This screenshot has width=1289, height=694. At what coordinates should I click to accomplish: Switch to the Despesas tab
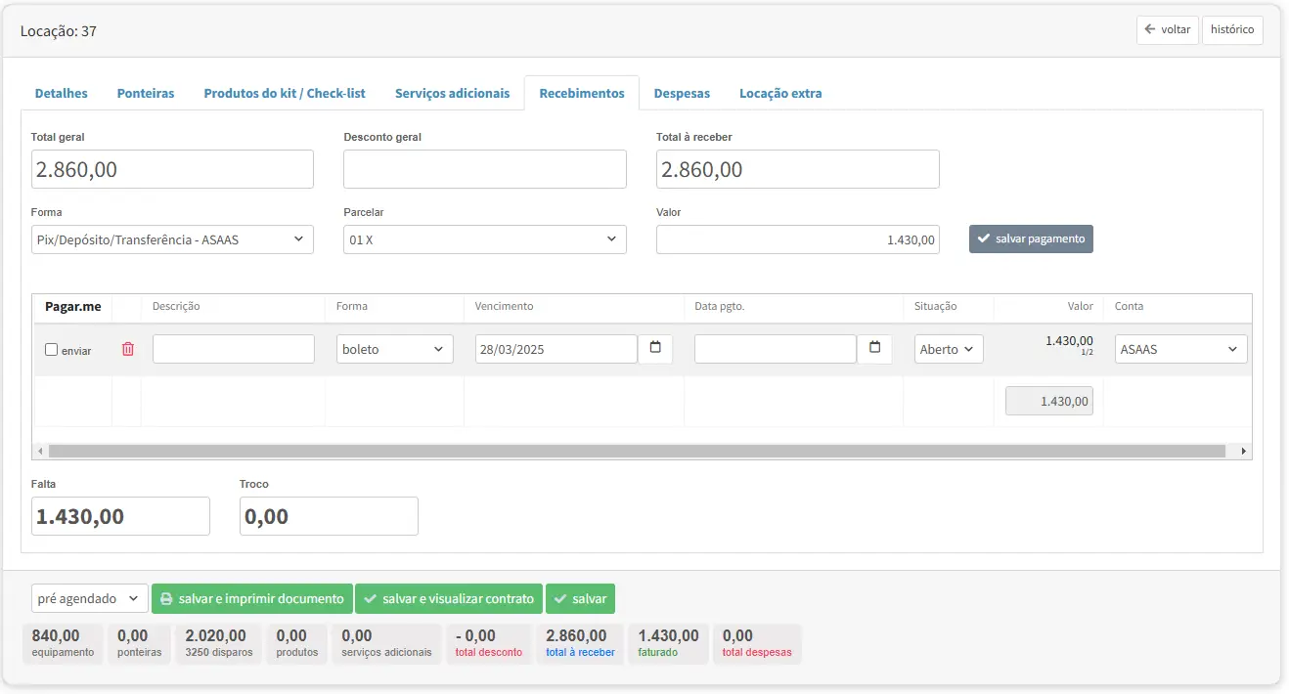pos(682,94)
